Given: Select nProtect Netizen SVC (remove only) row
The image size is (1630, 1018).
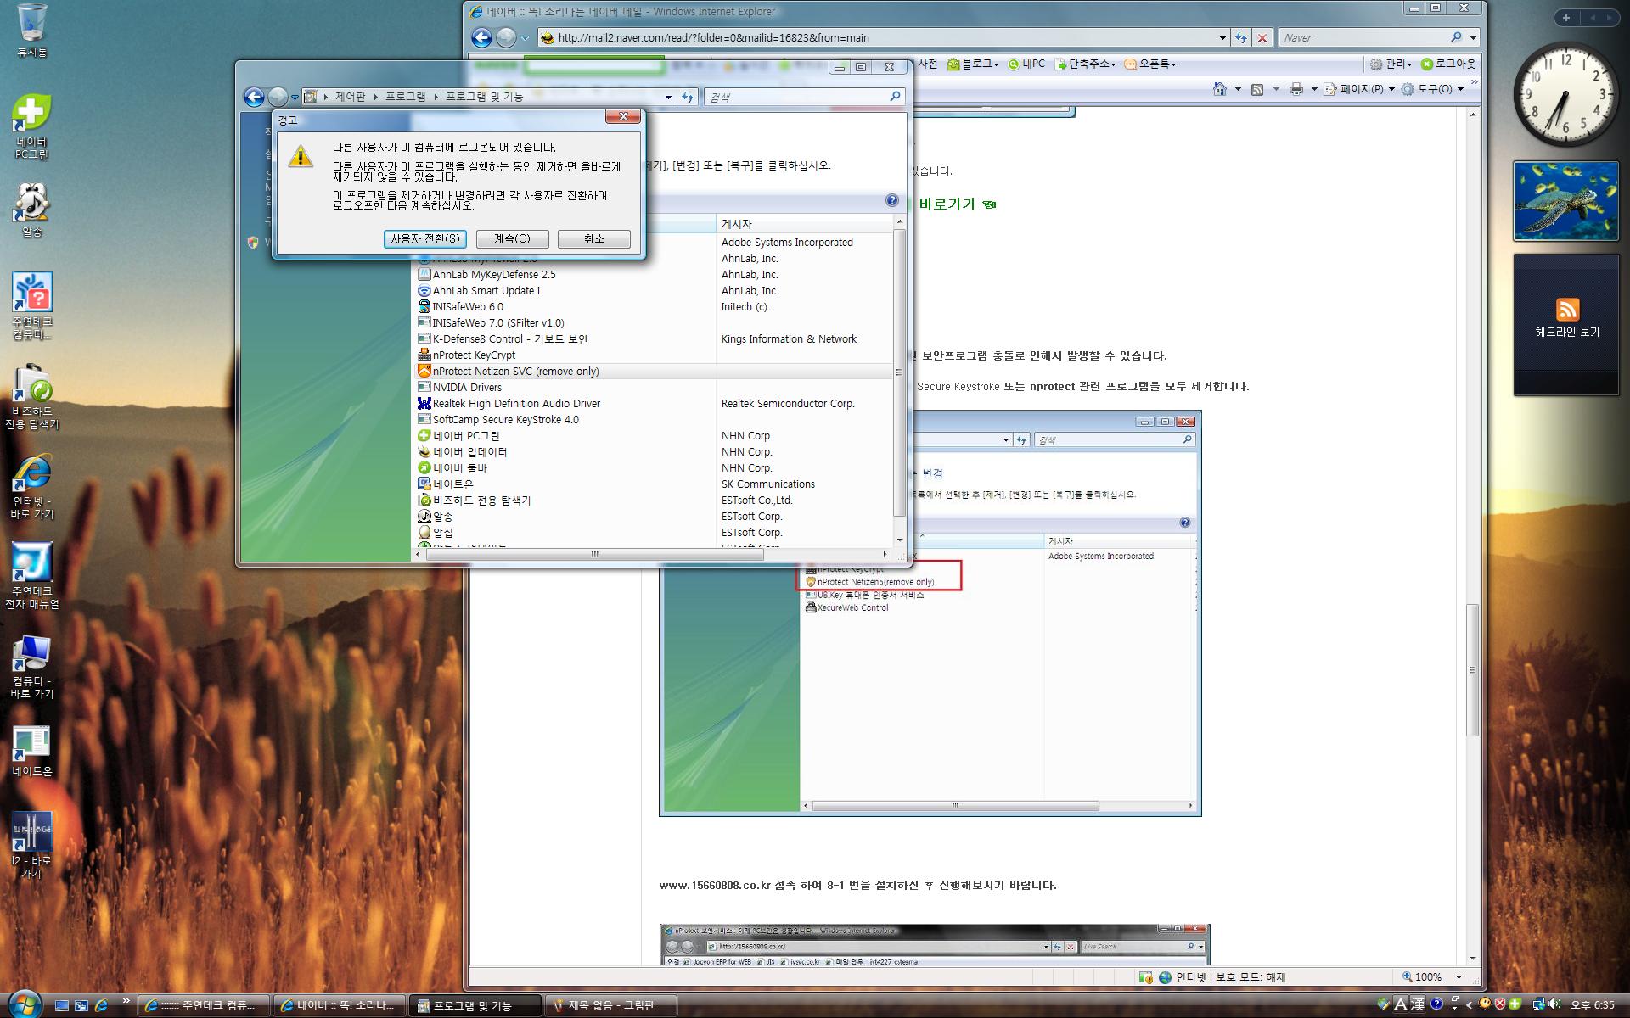Looking at the screenshot, I should [653, 372].
